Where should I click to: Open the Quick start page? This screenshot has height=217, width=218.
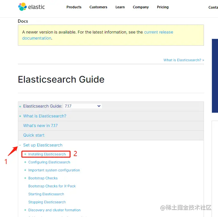pyautogui.click(x=34, y=135)
